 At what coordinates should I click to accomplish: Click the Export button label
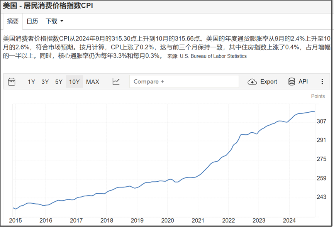pos(269,81)
